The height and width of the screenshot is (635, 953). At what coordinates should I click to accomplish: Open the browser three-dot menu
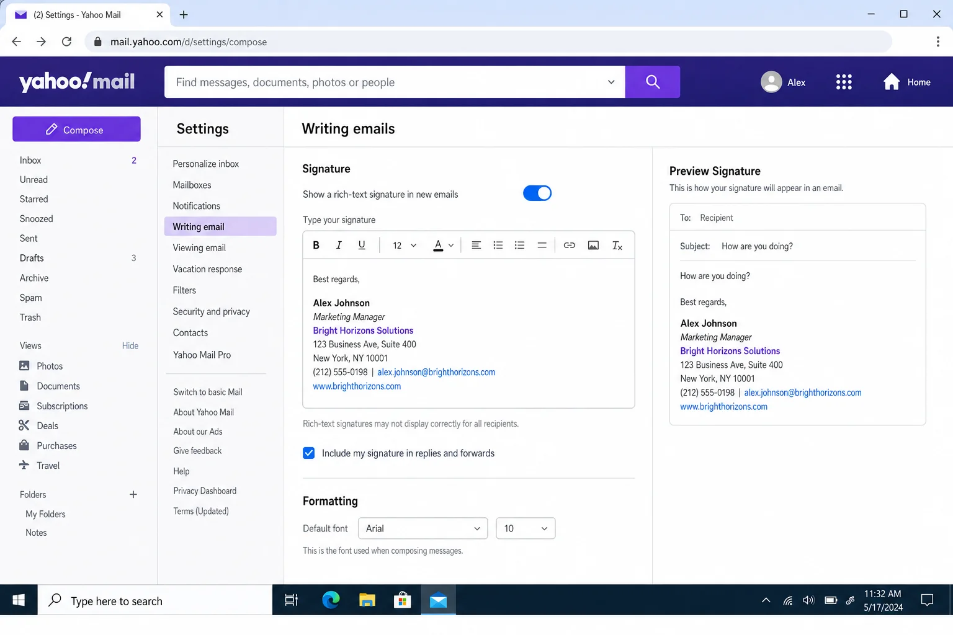coord(937,42)
